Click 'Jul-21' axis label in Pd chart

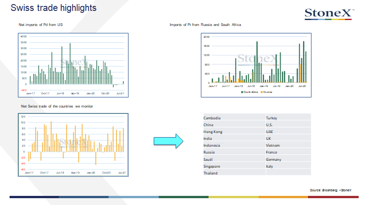120,93
